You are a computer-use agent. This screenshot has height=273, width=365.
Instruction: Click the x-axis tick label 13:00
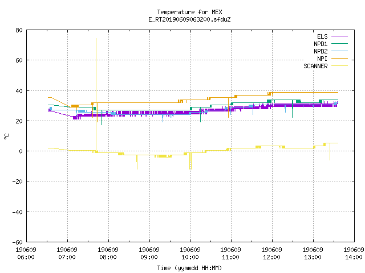coord(313,257)
